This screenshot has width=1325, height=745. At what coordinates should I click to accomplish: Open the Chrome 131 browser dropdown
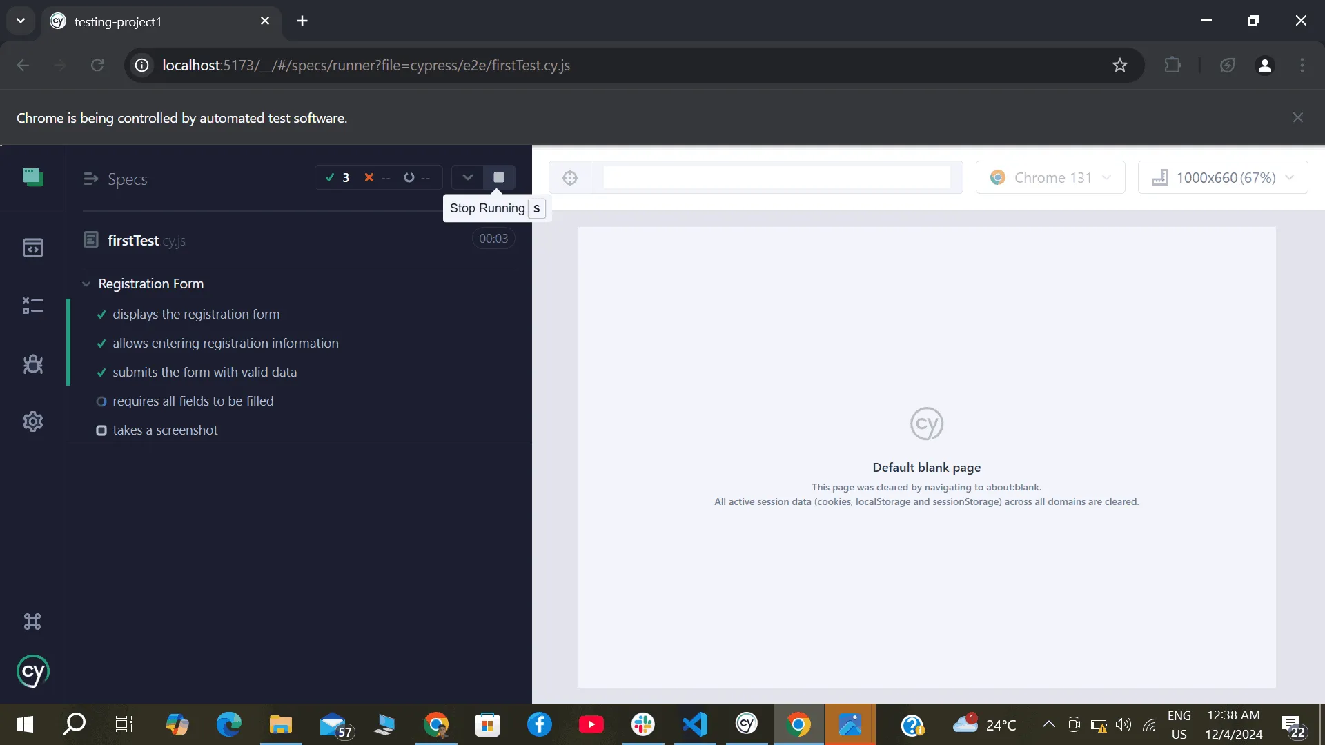(x=1050, y=178)
